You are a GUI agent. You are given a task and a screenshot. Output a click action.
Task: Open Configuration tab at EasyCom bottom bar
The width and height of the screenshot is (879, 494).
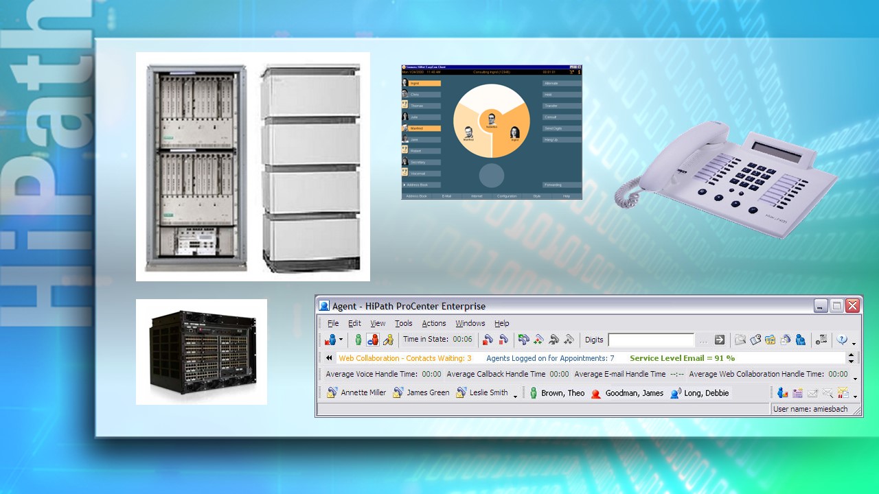[x=507, y=196]
